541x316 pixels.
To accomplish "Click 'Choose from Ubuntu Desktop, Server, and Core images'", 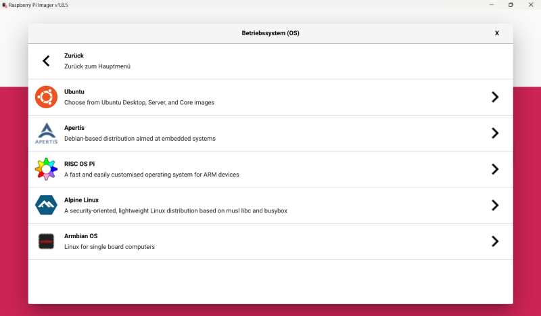I will tap(139, 103).
